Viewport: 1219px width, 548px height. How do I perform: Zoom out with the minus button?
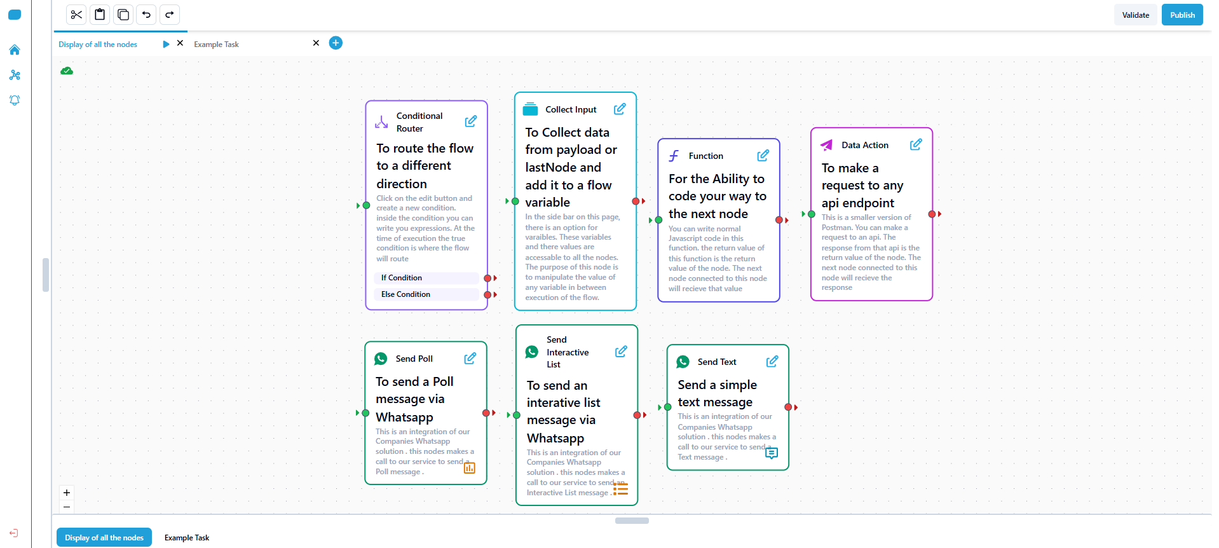tap(67, 507)
